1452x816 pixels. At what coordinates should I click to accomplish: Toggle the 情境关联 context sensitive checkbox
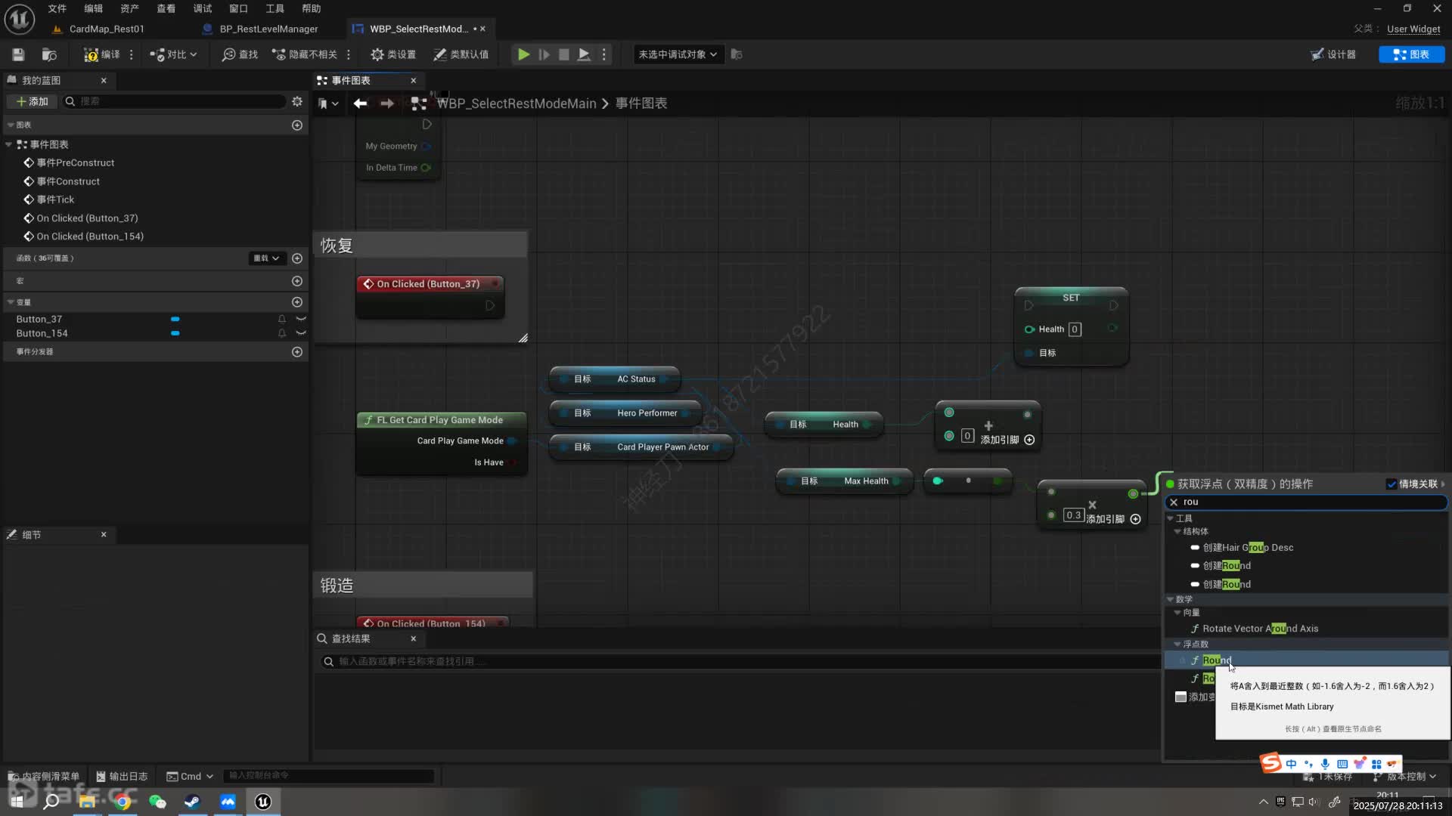click(1391, 484)
